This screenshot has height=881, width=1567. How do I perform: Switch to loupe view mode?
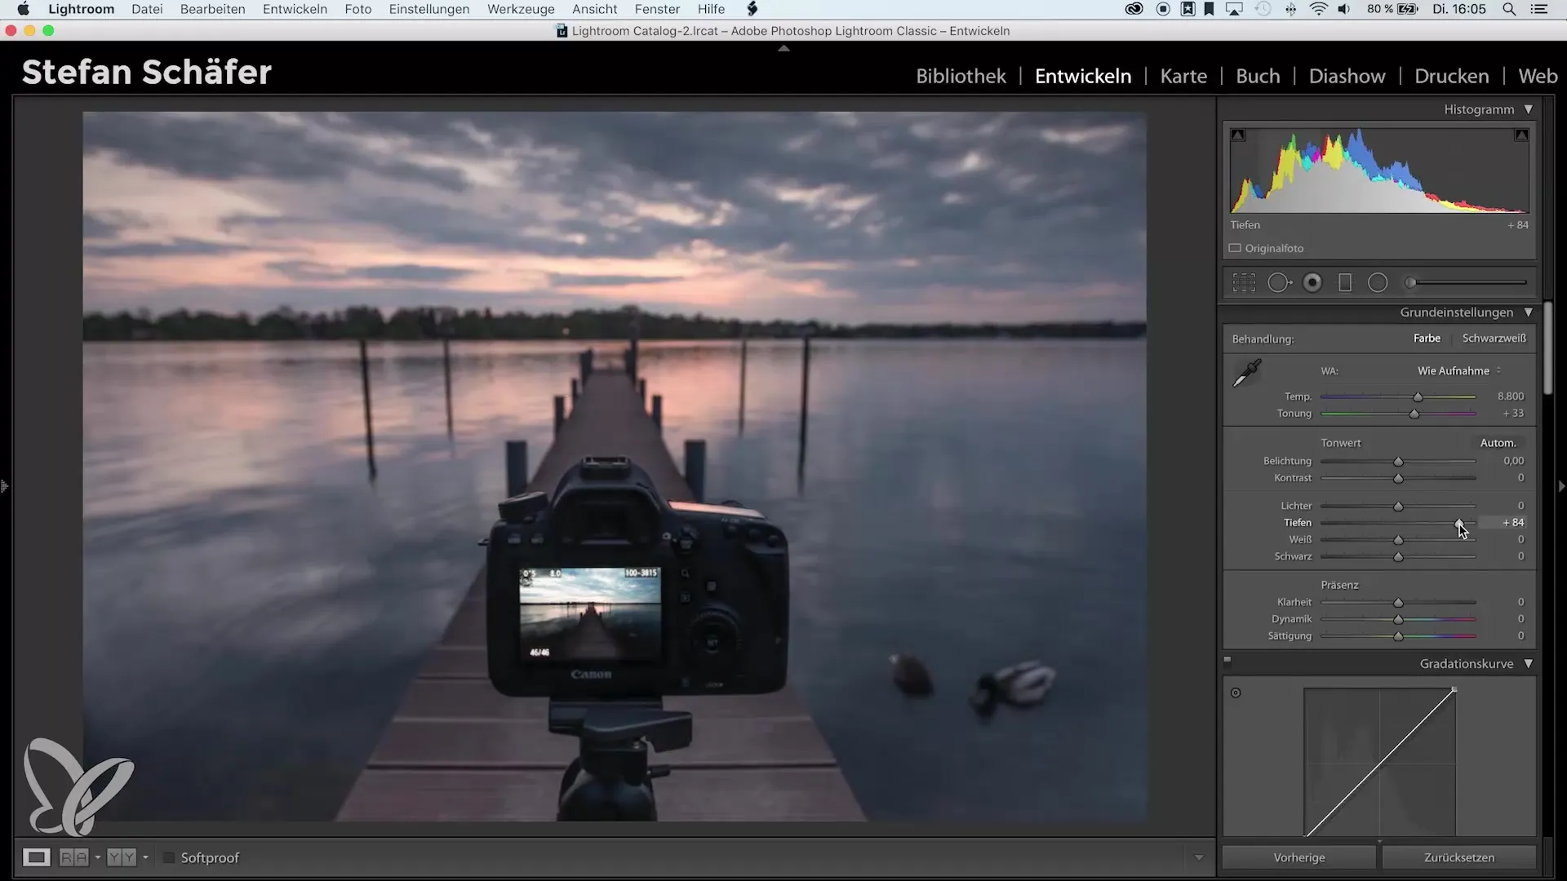click(36, 857)
